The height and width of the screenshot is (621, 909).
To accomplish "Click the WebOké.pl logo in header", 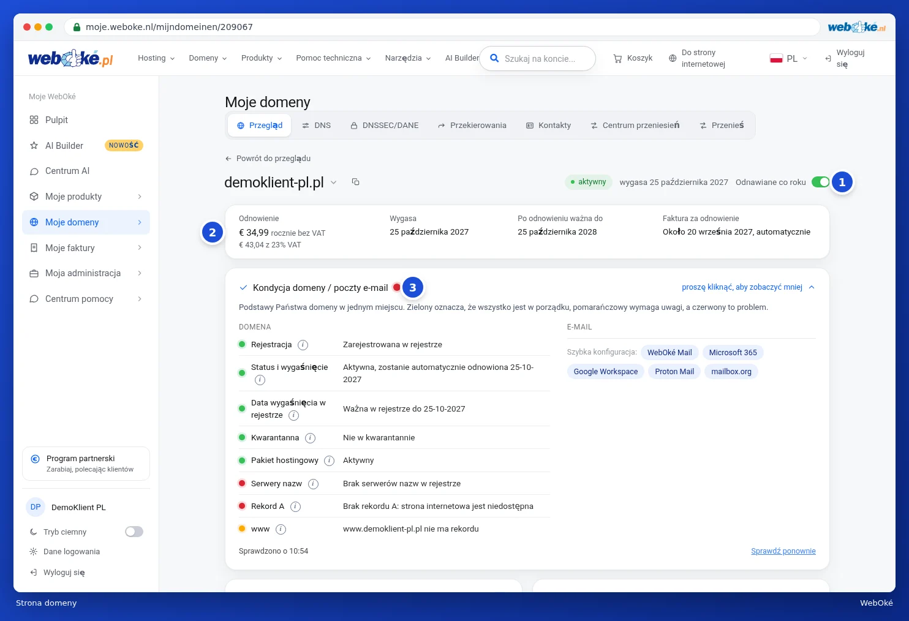I will click(70, 58).
